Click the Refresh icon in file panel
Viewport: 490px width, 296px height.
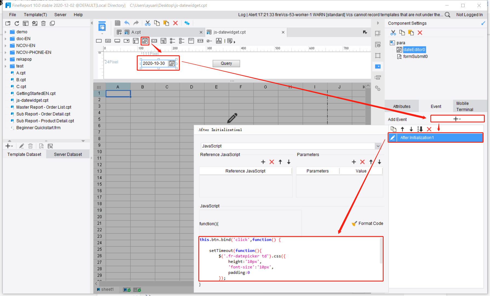[x=17, y=23]
